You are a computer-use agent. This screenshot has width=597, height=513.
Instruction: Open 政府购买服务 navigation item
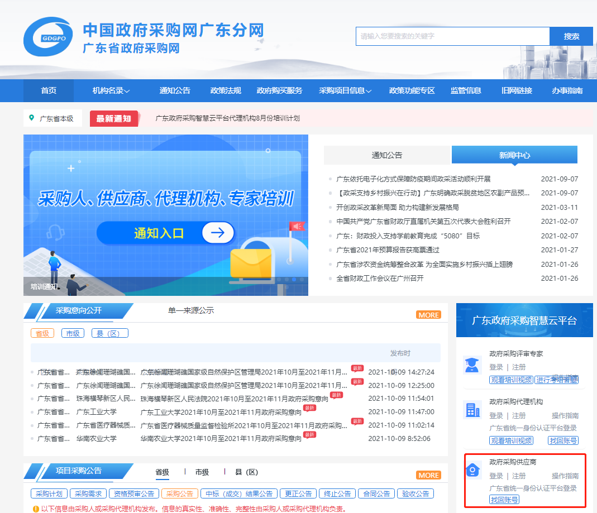[279, 90]
